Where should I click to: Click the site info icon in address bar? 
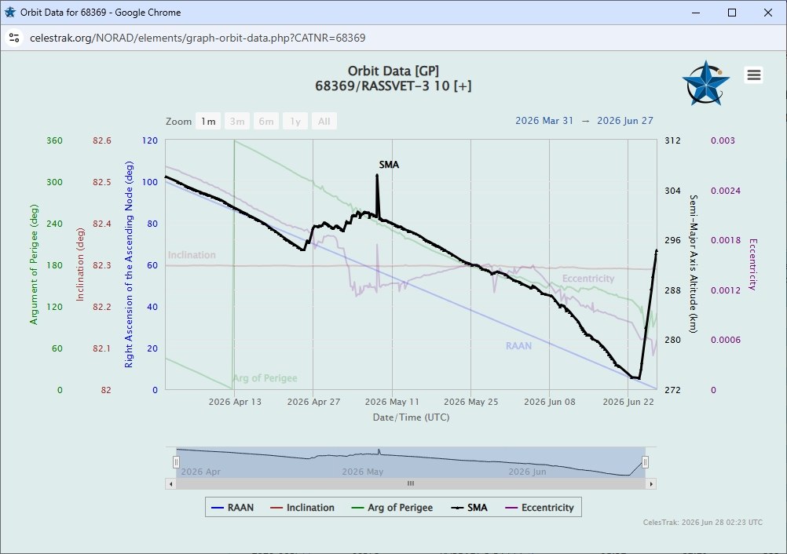click(14, 38)
